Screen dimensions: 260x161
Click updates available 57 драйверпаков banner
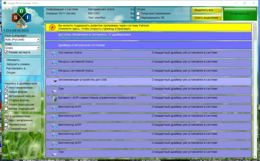[149, 36]
